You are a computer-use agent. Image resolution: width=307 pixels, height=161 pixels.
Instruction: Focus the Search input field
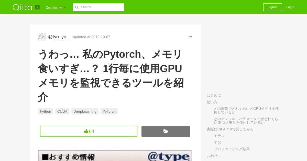coord(98,7)
